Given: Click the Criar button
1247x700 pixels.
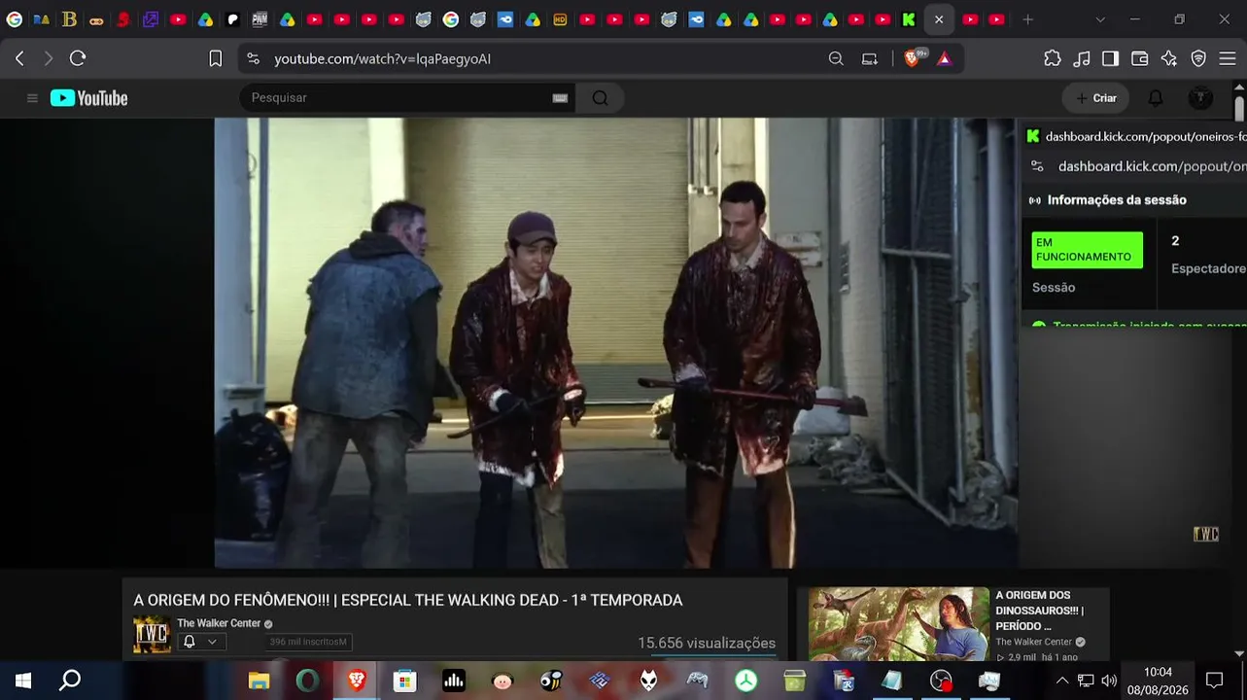Looking at the screenshot, I should [x=1096, y=98].
